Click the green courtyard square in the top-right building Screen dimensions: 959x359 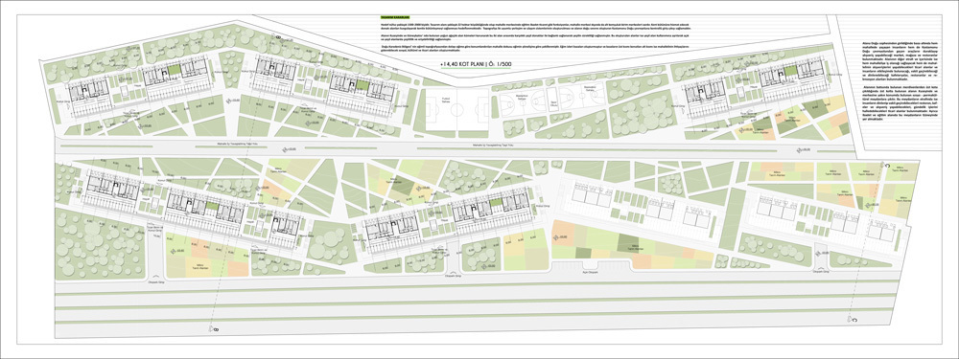tap(790, 72)
